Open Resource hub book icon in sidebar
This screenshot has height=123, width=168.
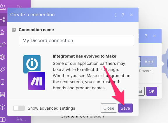coord(3,120)
